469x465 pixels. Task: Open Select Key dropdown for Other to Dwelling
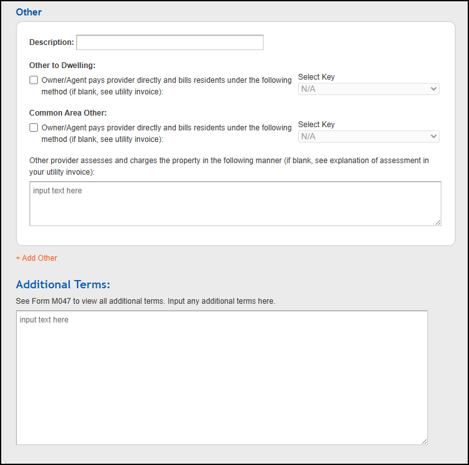(368, 89)
